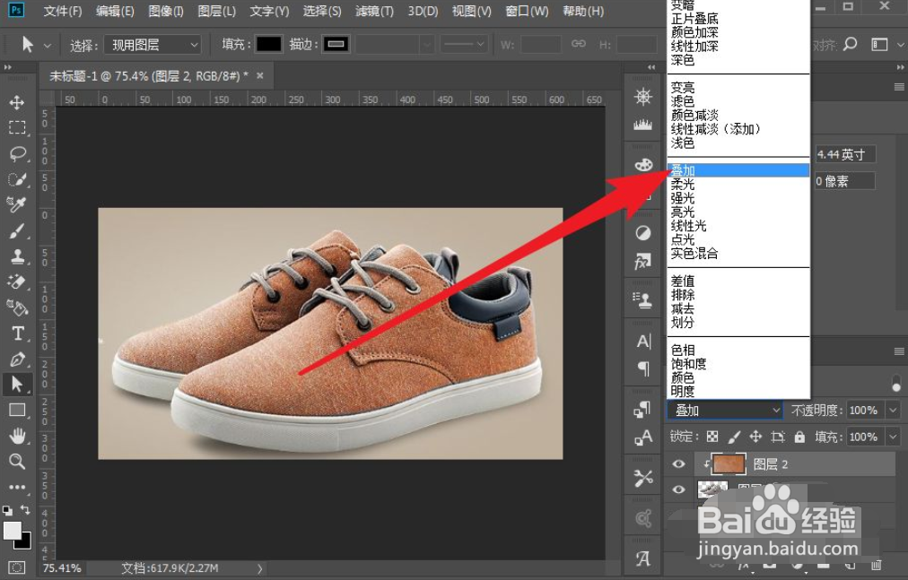This screenshot has width=908, height=580.
Task: Select the Rectangle shape tool
Action: (17, 410)
